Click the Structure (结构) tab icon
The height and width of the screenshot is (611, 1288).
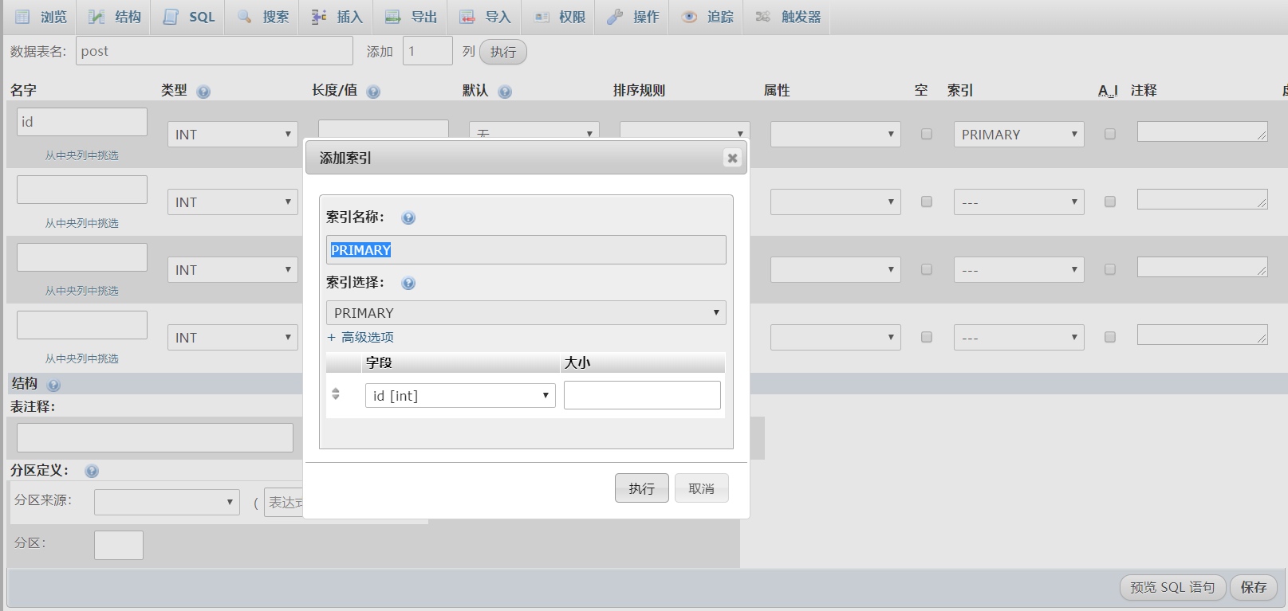pyautogui.click(x=96, y=17)
